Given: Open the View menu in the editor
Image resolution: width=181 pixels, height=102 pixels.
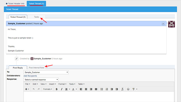Looking at the screenshot, I should 43,84.
